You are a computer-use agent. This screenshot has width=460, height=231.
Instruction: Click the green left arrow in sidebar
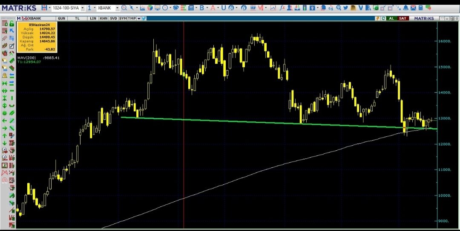pos(4,121)
